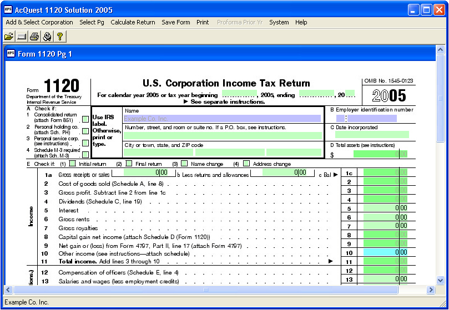Click the line 4 Dividends field
Image resolution: width=449 pixels, height=310 pixels.
385,199
